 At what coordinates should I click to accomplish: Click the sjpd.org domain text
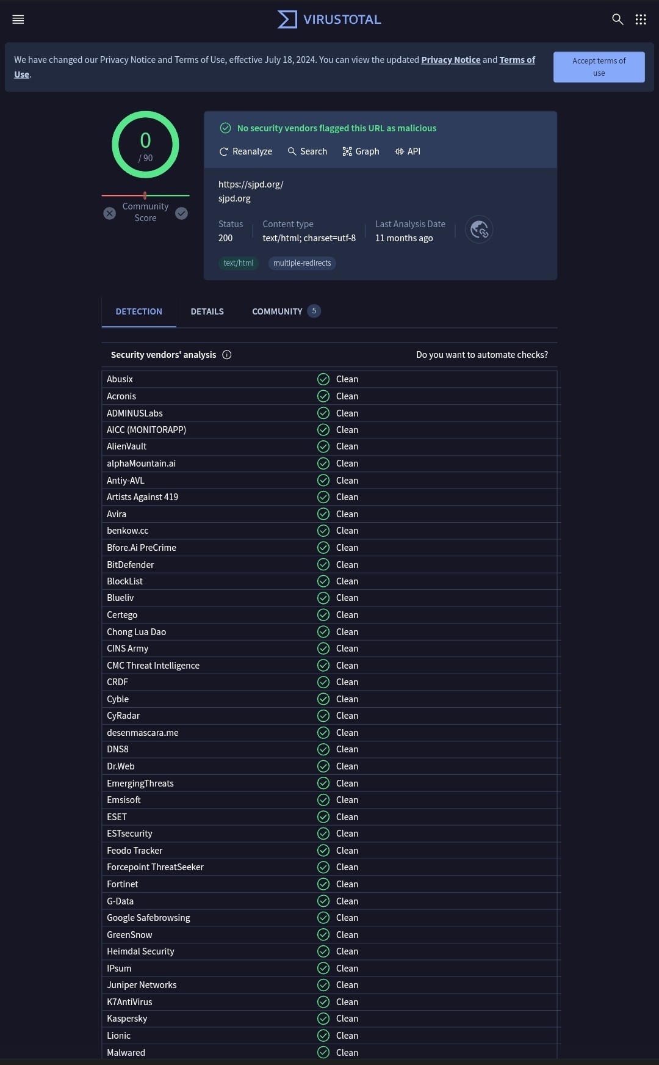234,198
